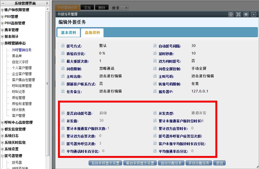Open 黑名单 in the sidebar tree
The height and width of the screenshot is (169, 259).
(17, 56)
